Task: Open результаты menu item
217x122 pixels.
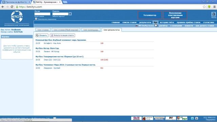Action: click(x=145, y=22)
